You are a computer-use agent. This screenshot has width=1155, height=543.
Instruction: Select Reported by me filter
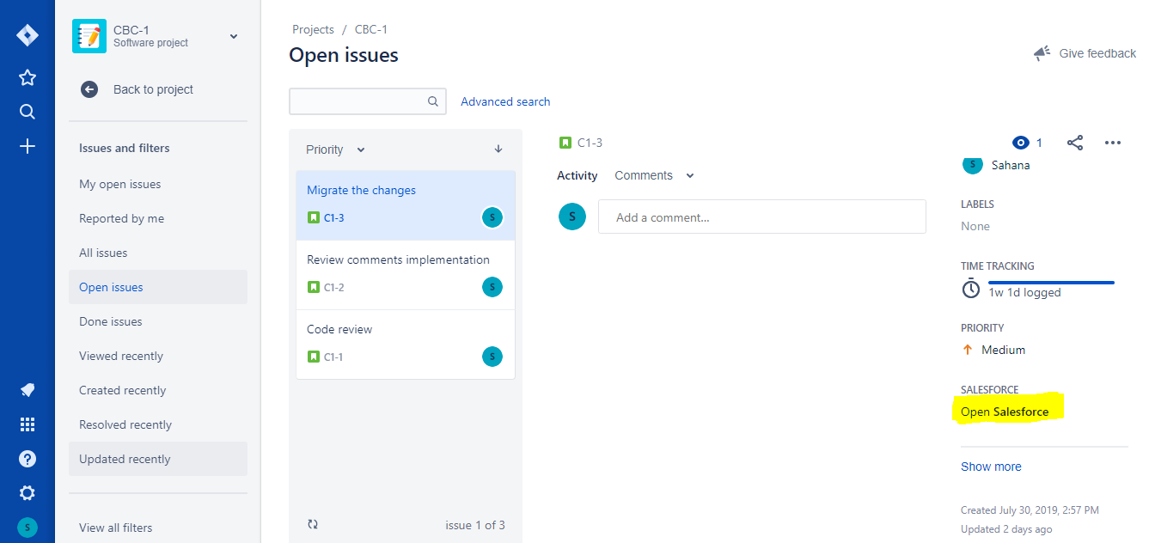coord(158,218)
